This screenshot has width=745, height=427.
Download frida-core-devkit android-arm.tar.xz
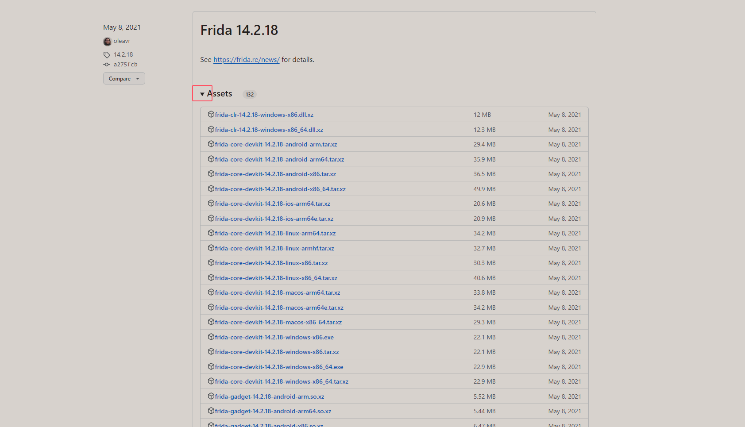(276, 144)
